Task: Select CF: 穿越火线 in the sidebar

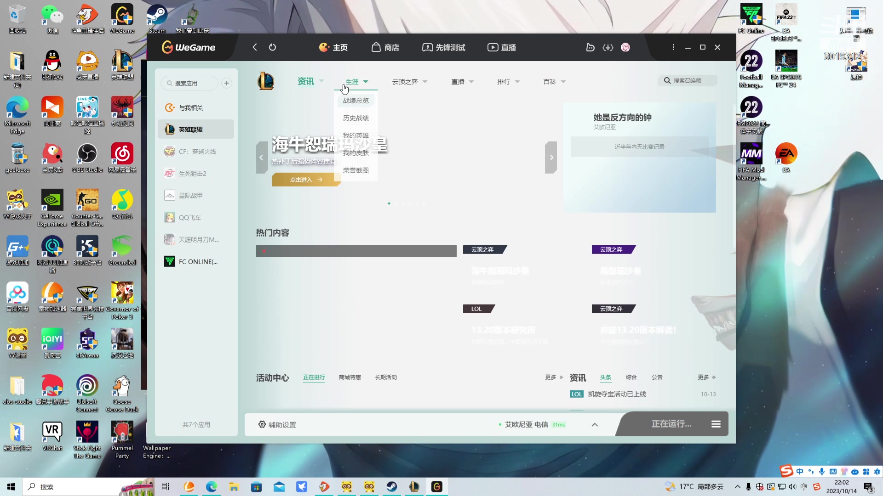Action: (196, 152)
